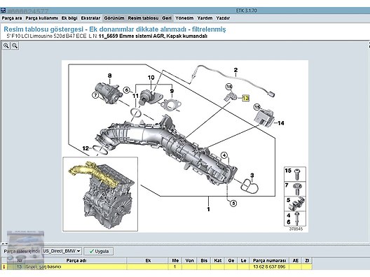
Task: Click the Kat column header
Action: [217, 260]
